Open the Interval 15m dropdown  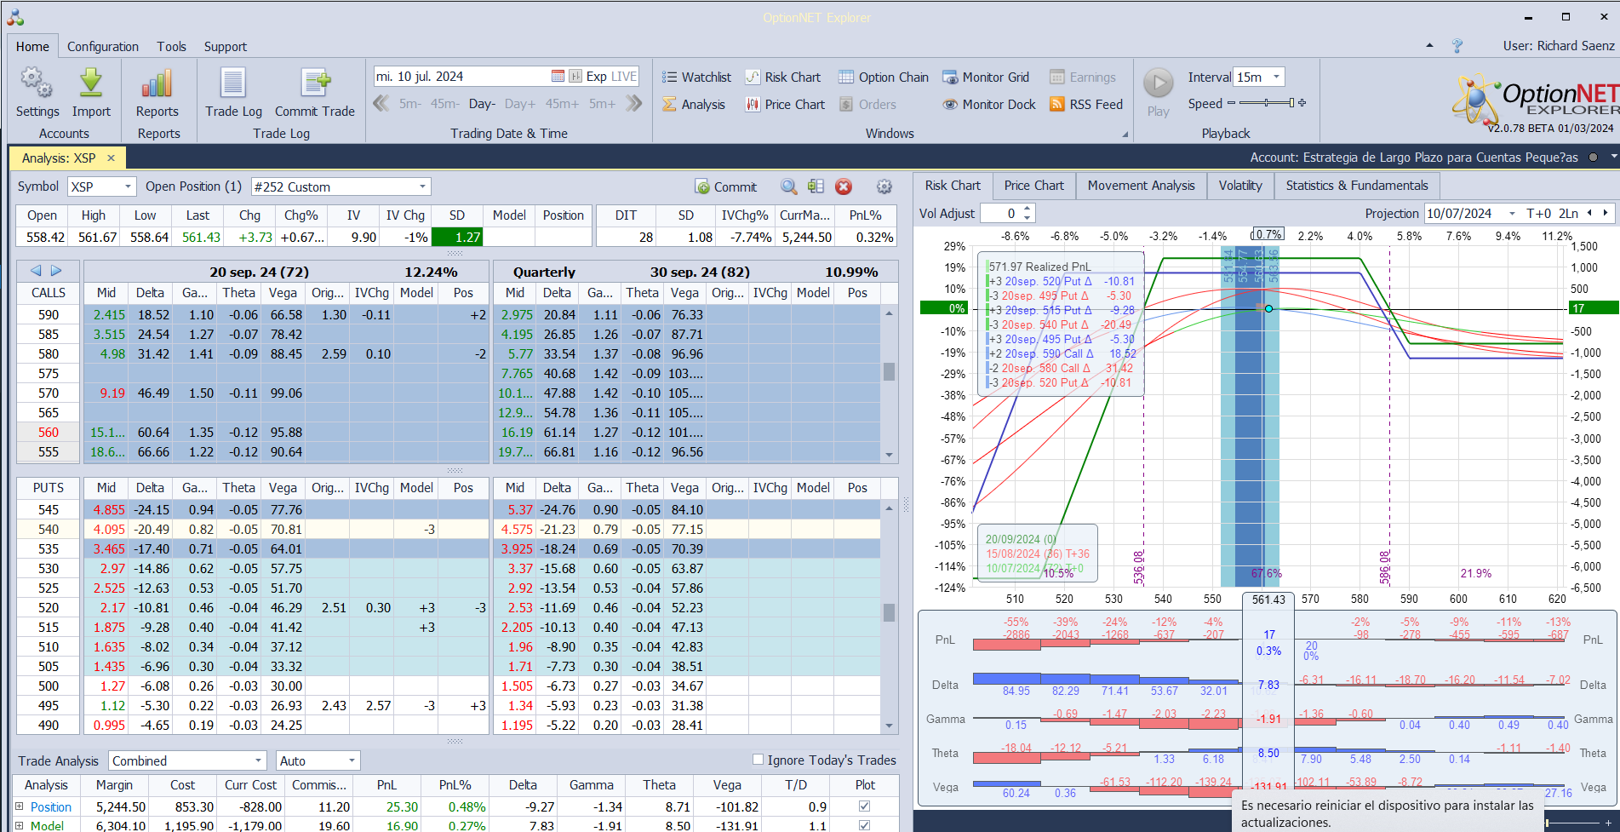[x=1276, y=77]
